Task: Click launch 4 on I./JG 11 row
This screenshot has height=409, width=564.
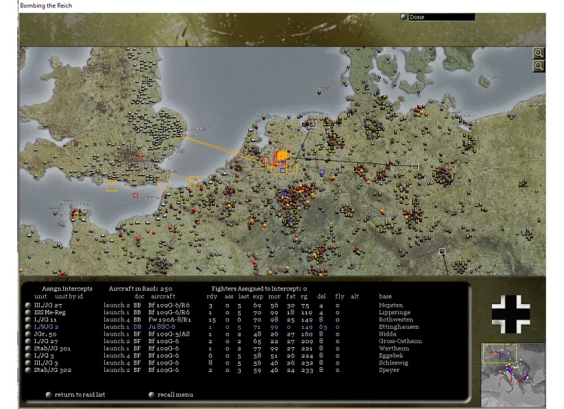Action: coord(117,320)
